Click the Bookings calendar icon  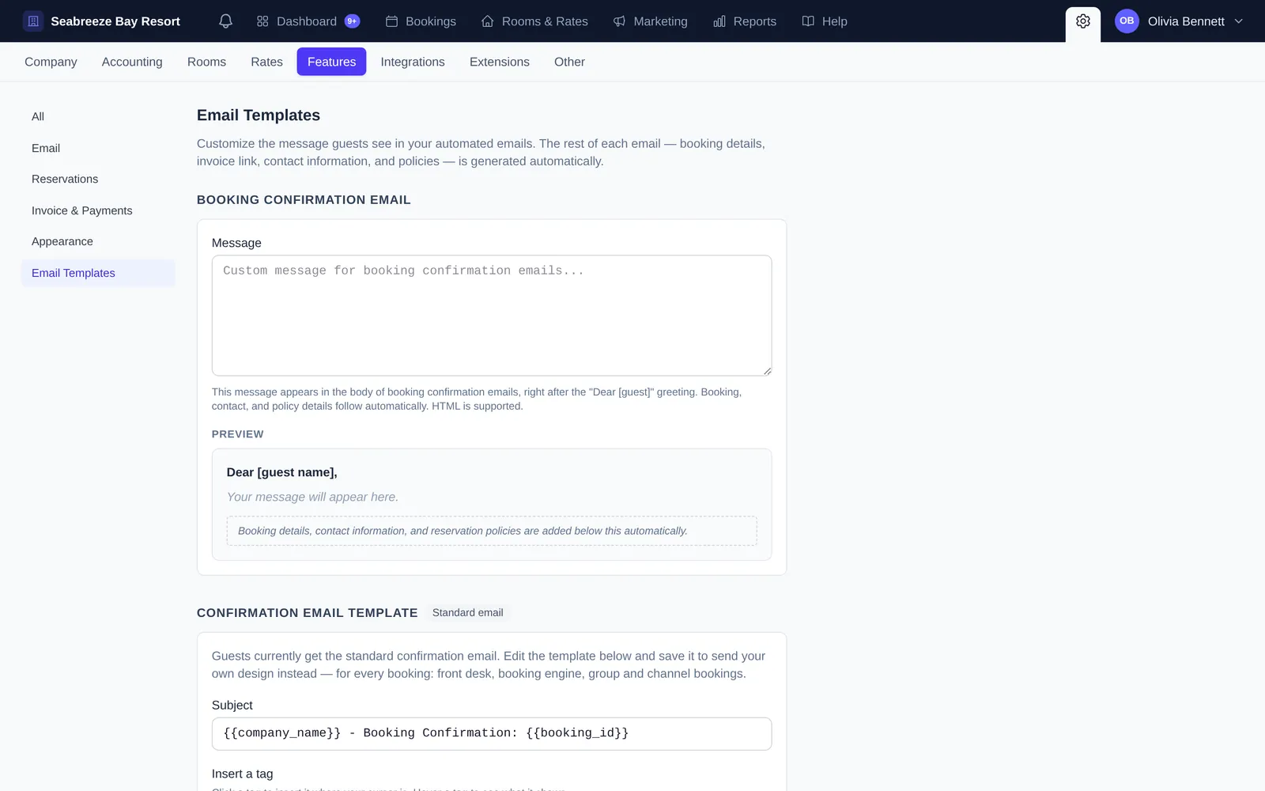[x=391, y=21]
